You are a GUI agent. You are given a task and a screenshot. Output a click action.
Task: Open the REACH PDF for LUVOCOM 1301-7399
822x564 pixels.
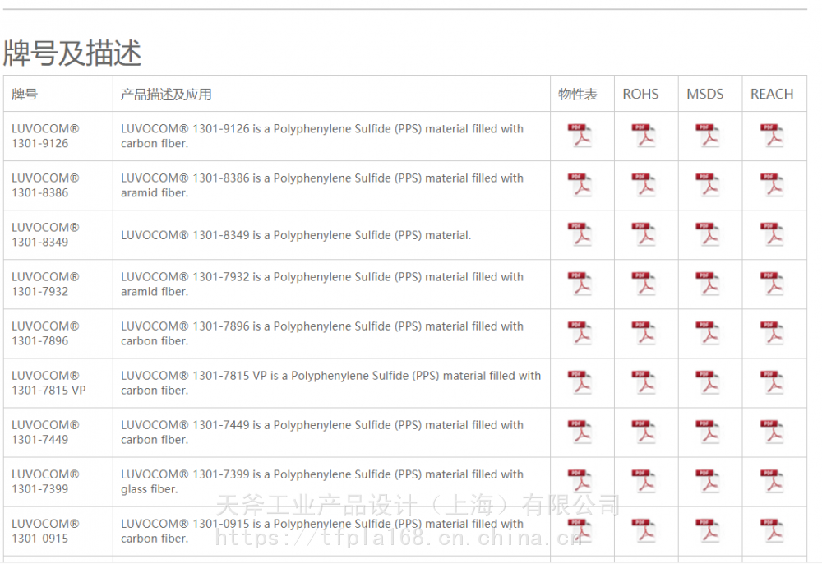click(x=772, y=481)
